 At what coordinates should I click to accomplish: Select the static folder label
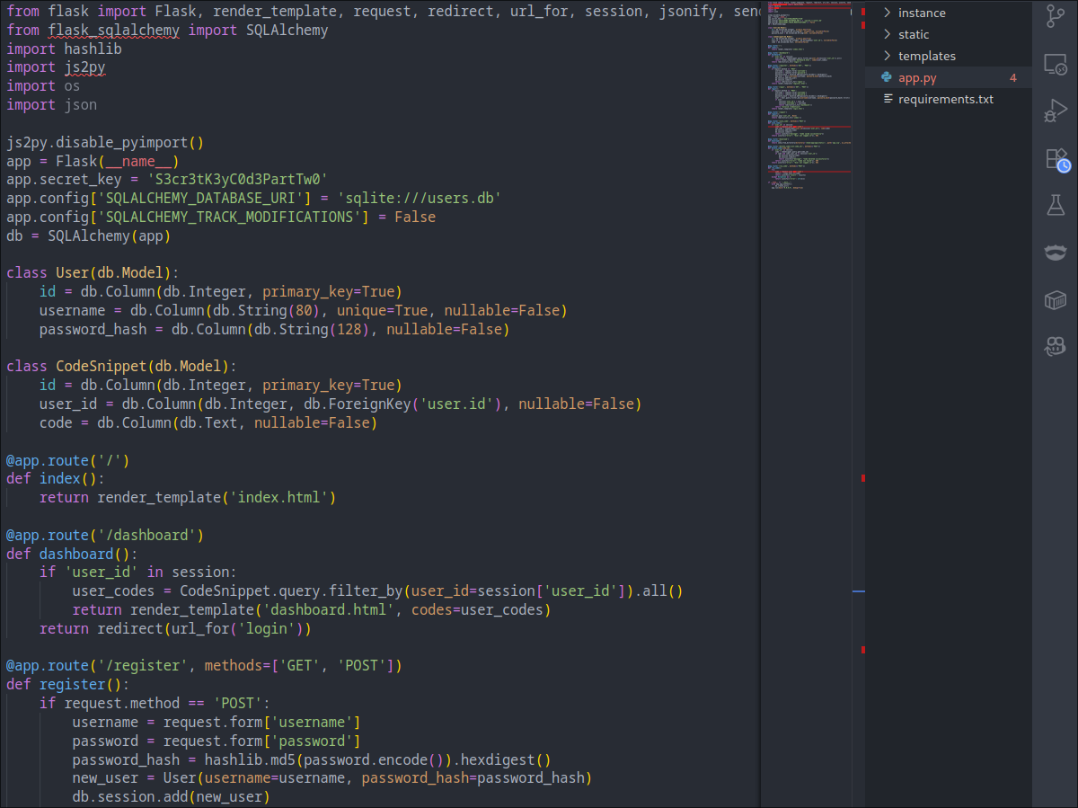[x=914, y=34]
